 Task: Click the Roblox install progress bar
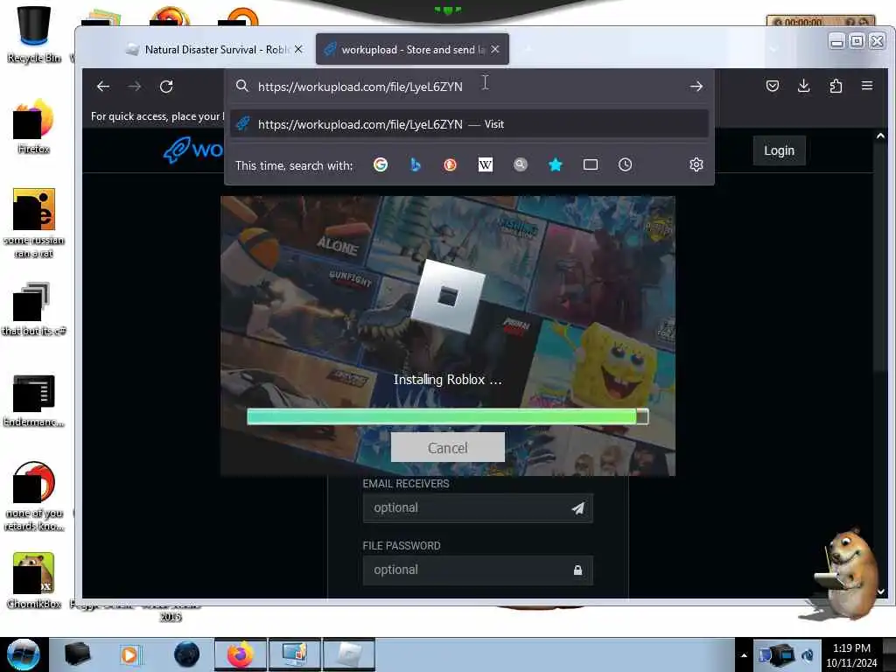(x=447, y=416)
